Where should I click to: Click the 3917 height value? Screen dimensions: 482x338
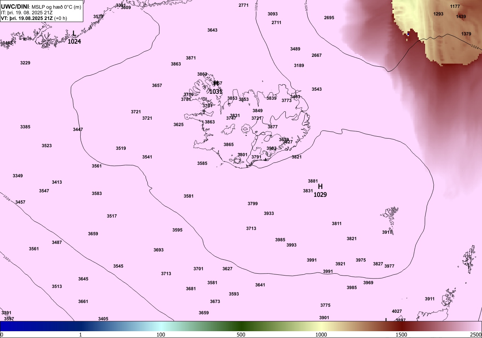[x=387, y=232]
